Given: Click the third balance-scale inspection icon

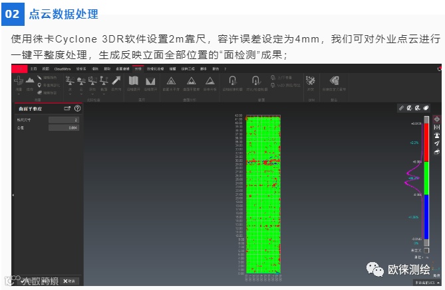Looking at the screenshot, I should coord(92,81).
